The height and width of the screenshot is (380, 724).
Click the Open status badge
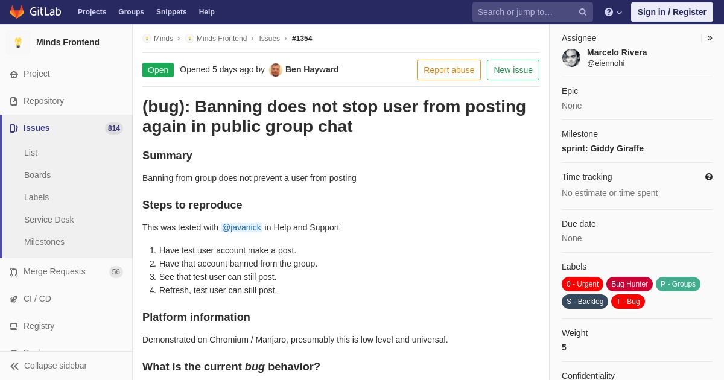point(158,70)
